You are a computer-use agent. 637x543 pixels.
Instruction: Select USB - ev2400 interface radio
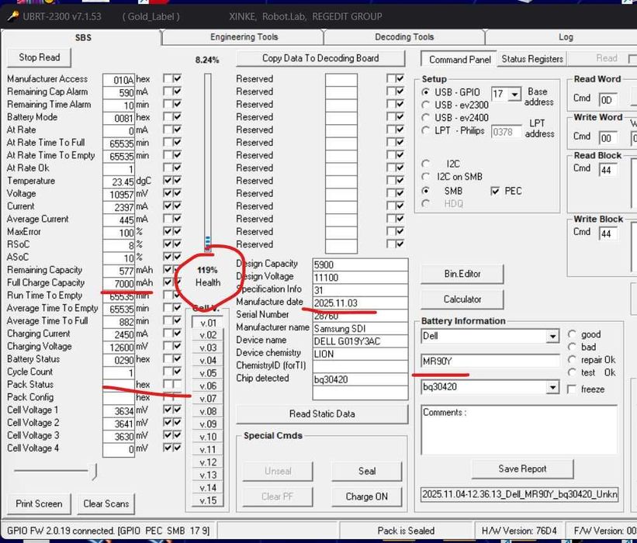[425, 118]
